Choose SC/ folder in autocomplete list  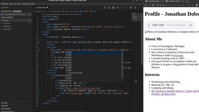tap(94, 78)
